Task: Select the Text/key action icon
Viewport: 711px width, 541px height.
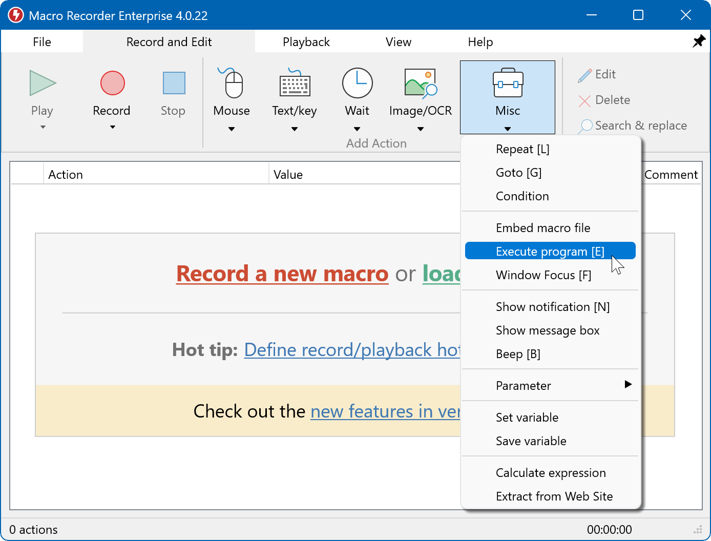Action: tap(294, 85)
